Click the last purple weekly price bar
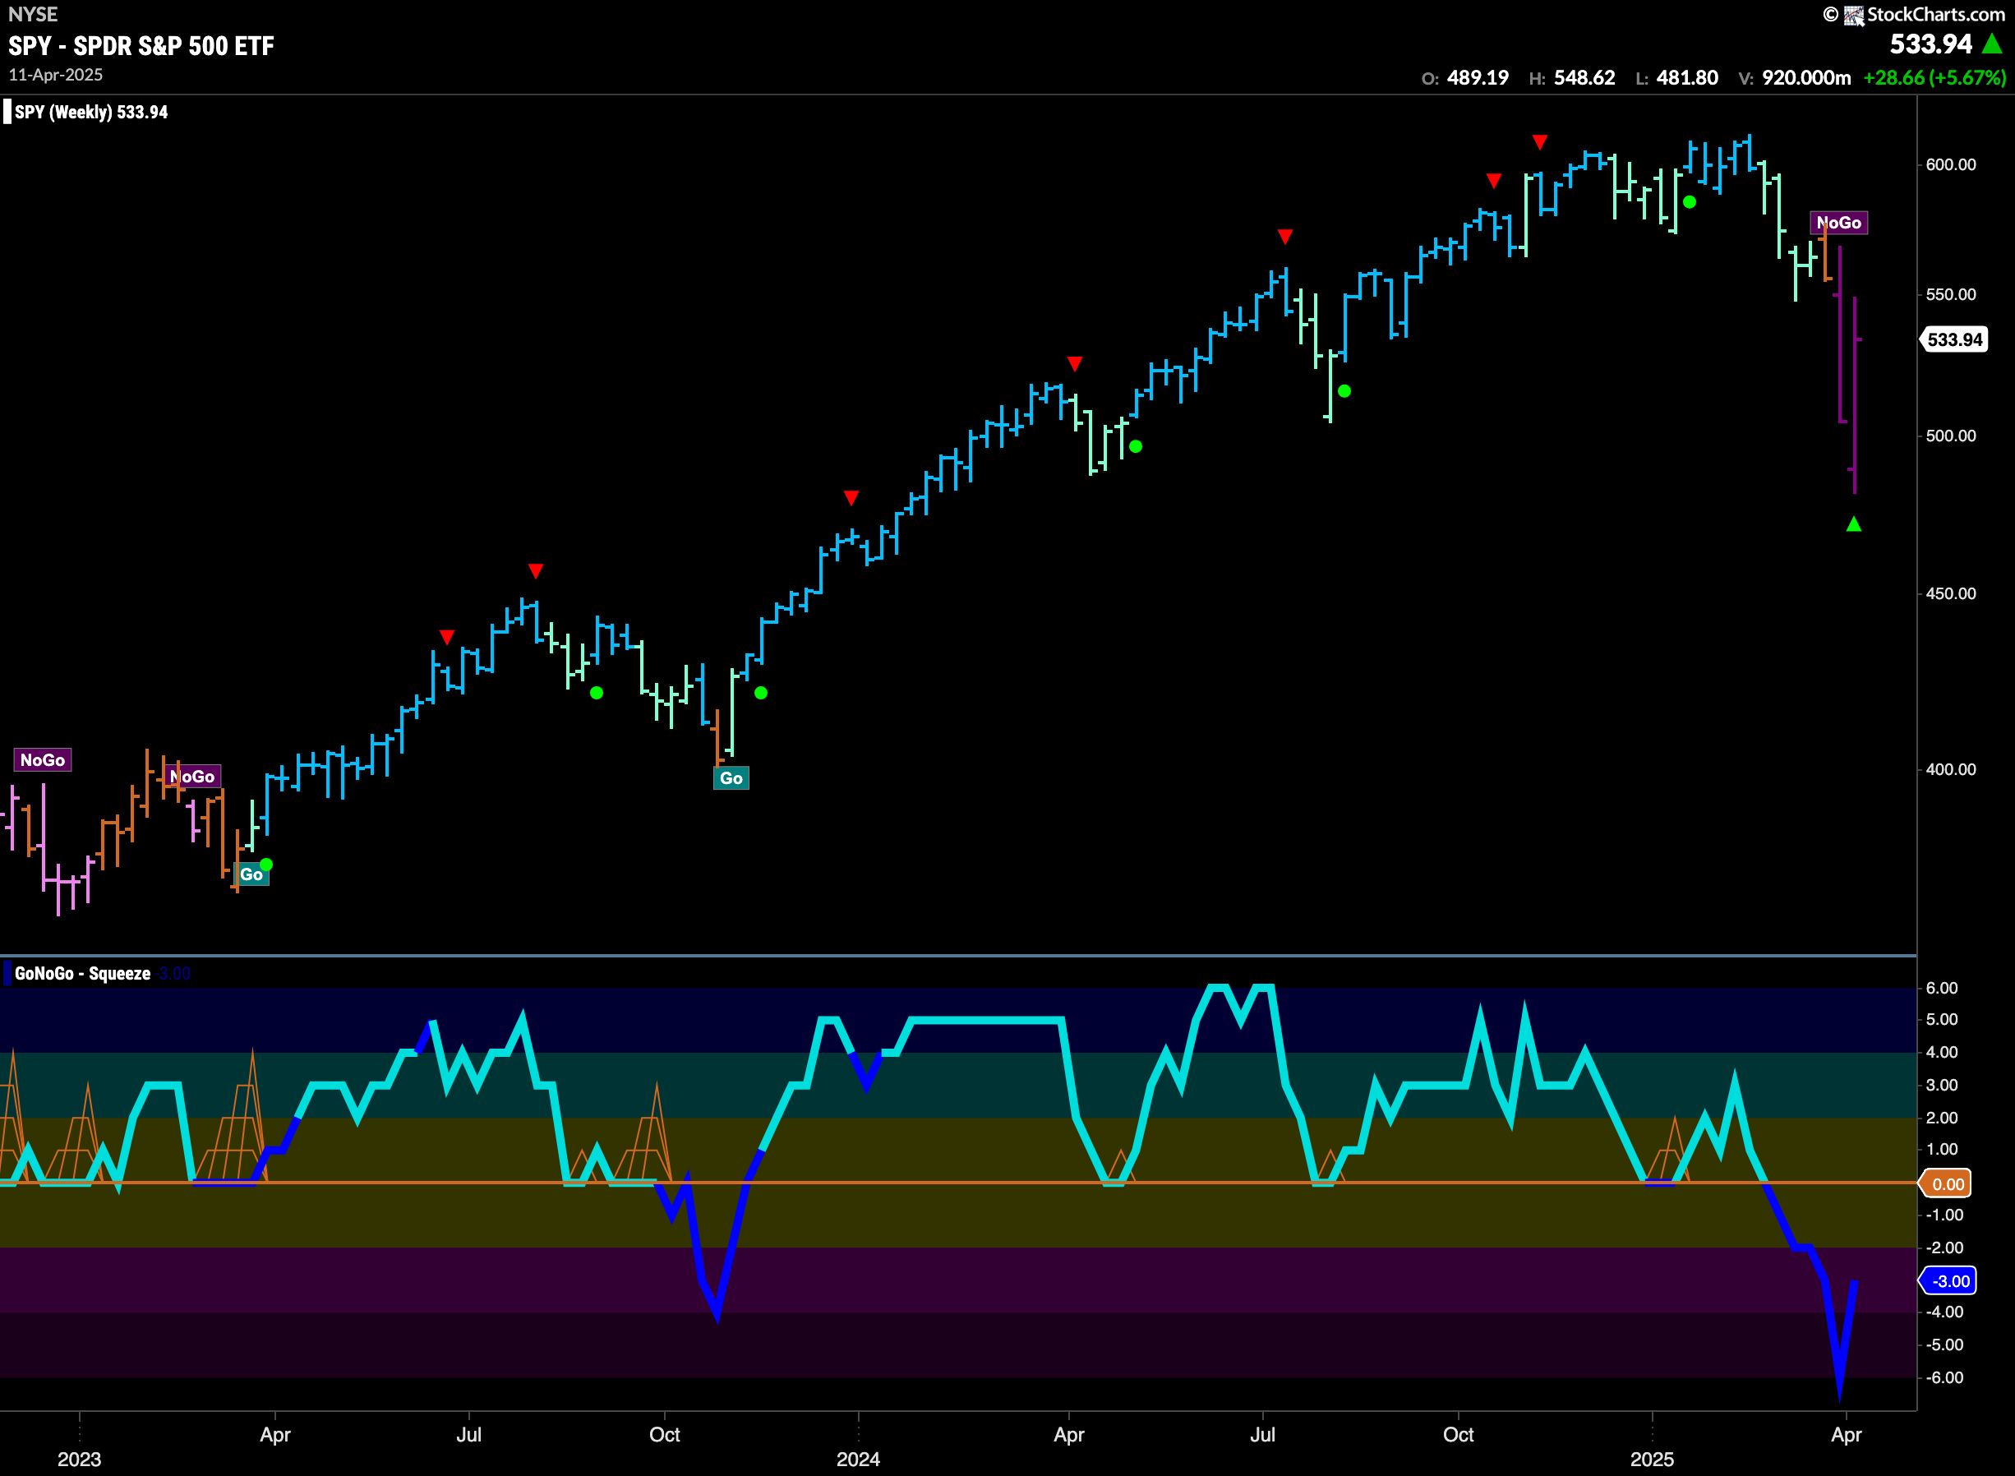 1855,395
